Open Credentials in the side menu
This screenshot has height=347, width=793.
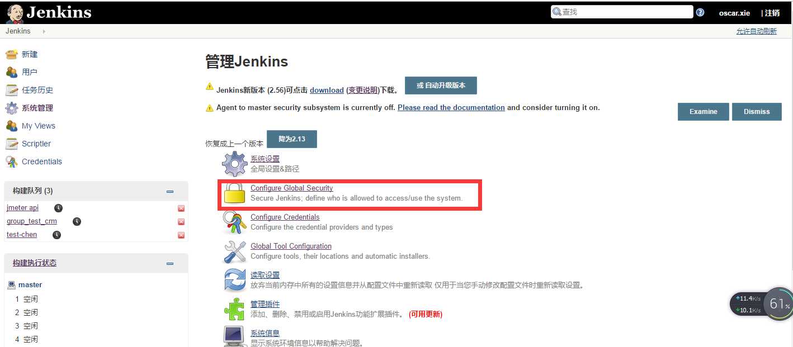[42, 161]
